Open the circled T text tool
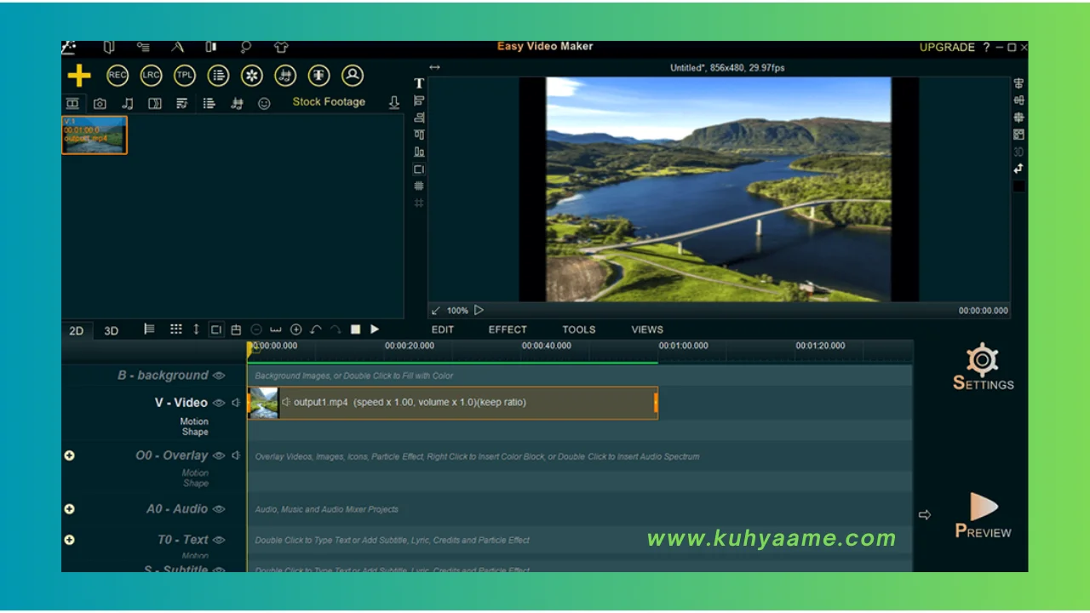Viewport: 1090px width, 613px height. (x=319, y=75)
